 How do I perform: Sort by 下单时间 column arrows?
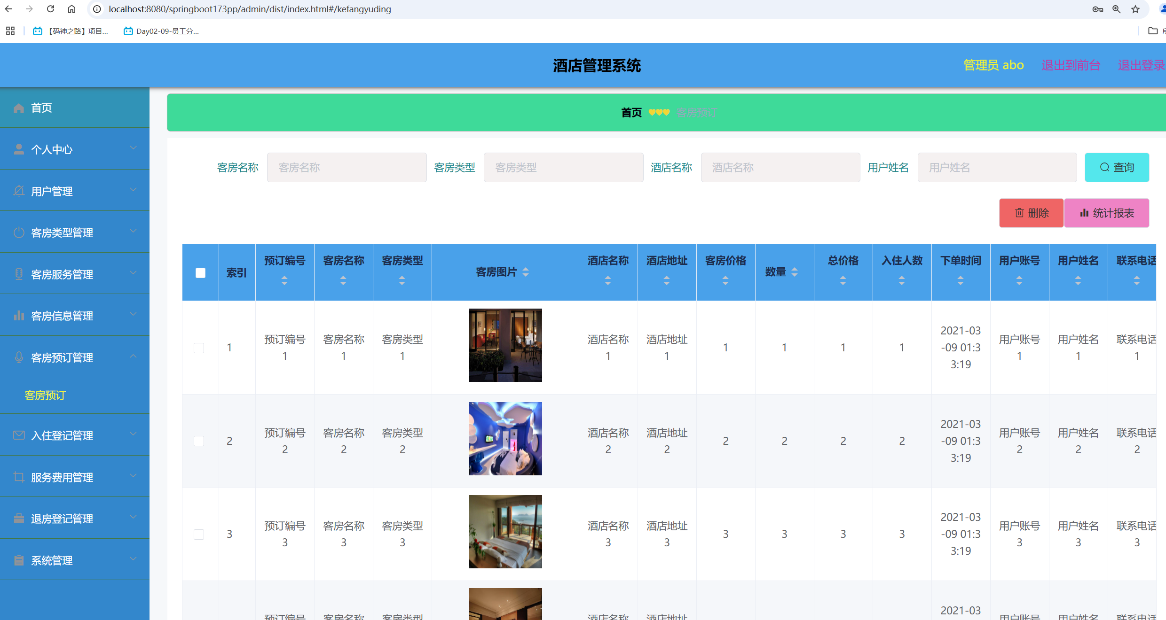pyautogui.click(x=961, y=281)
